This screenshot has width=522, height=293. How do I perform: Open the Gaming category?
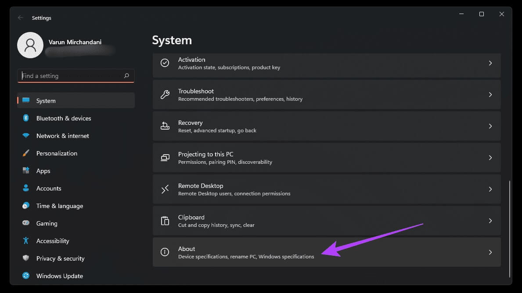pyautogui.click(x=76, y=223)
